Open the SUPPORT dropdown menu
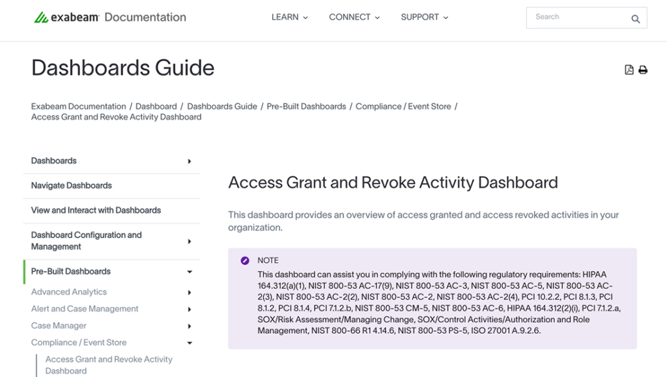 coord(424,18)
